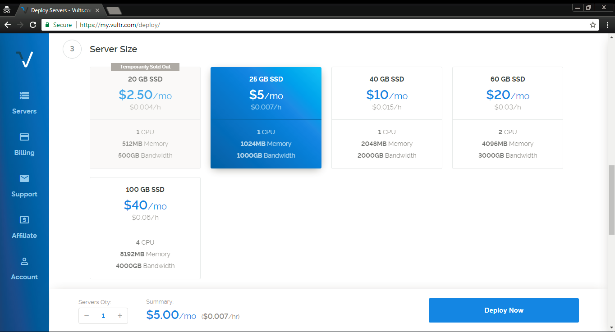Bookmark page with the star icon

[593, 25]
